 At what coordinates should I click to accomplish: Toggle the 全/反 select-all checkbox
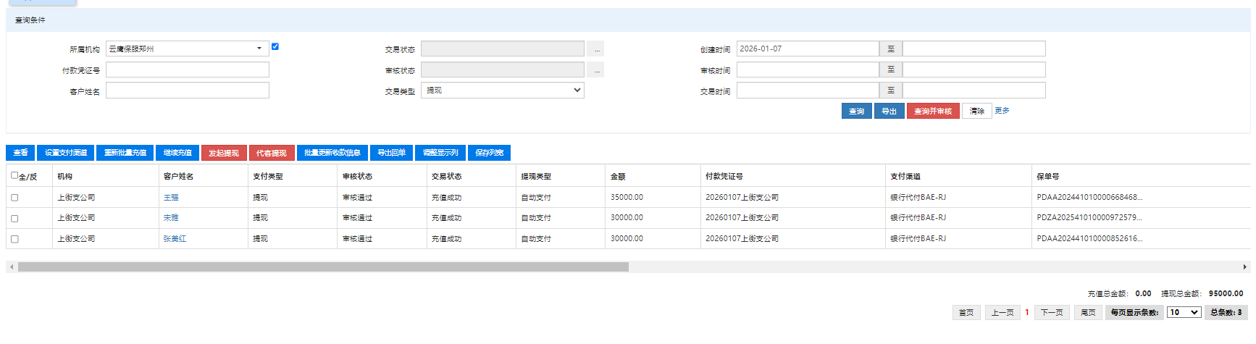(14, 175)
